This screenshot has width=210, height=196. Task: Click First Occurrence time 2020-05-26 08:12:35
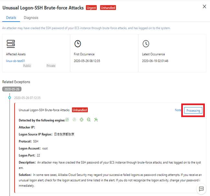point(87,61)
